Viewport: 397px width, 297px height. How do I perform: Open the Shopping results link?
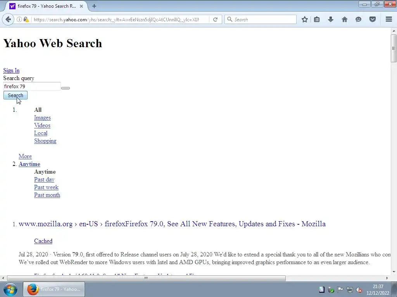[x=45, y=141]
